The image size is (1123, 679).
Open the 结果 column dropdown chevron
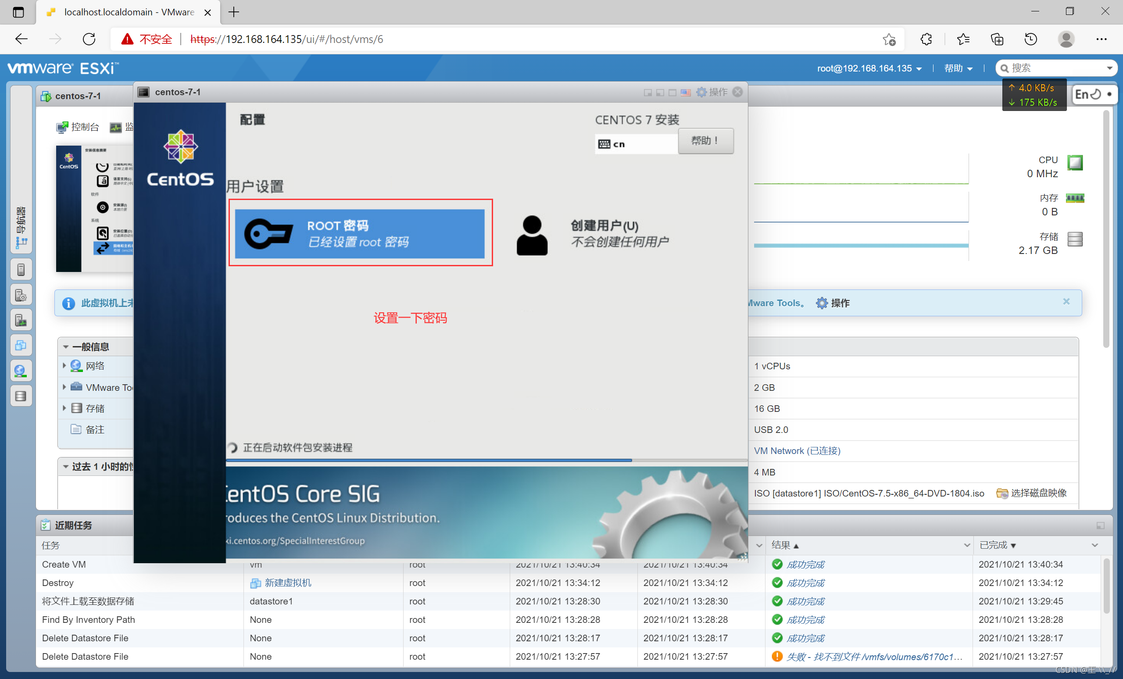967,546
